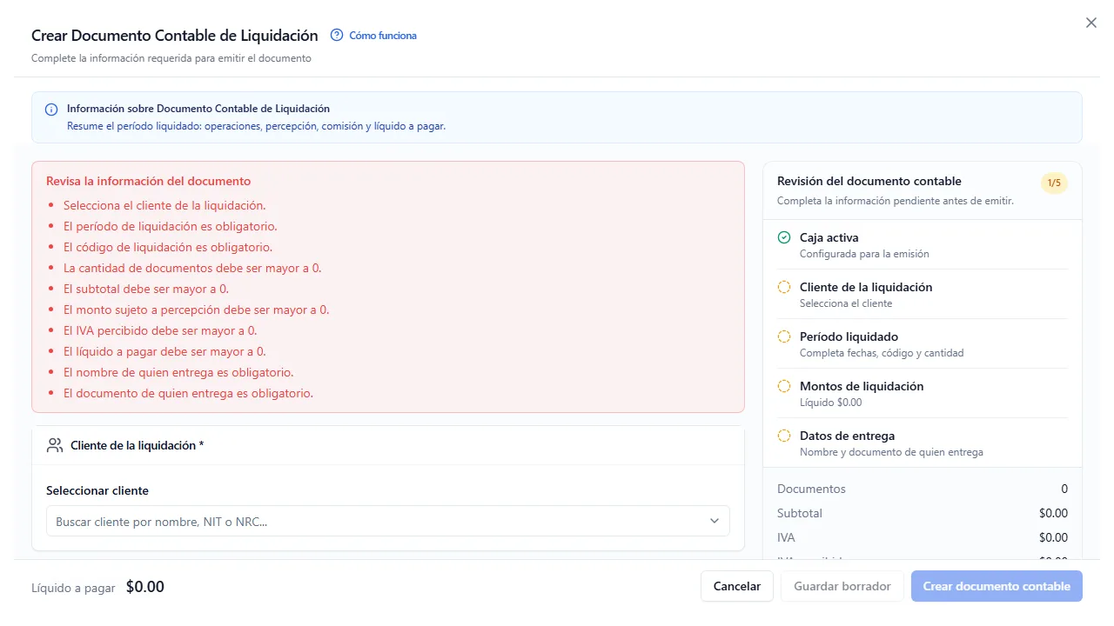Click error 'El nombre de quien entrega es obligatorio.'
The height and width of the screenshot is (626, 1114).
[178, 372]
